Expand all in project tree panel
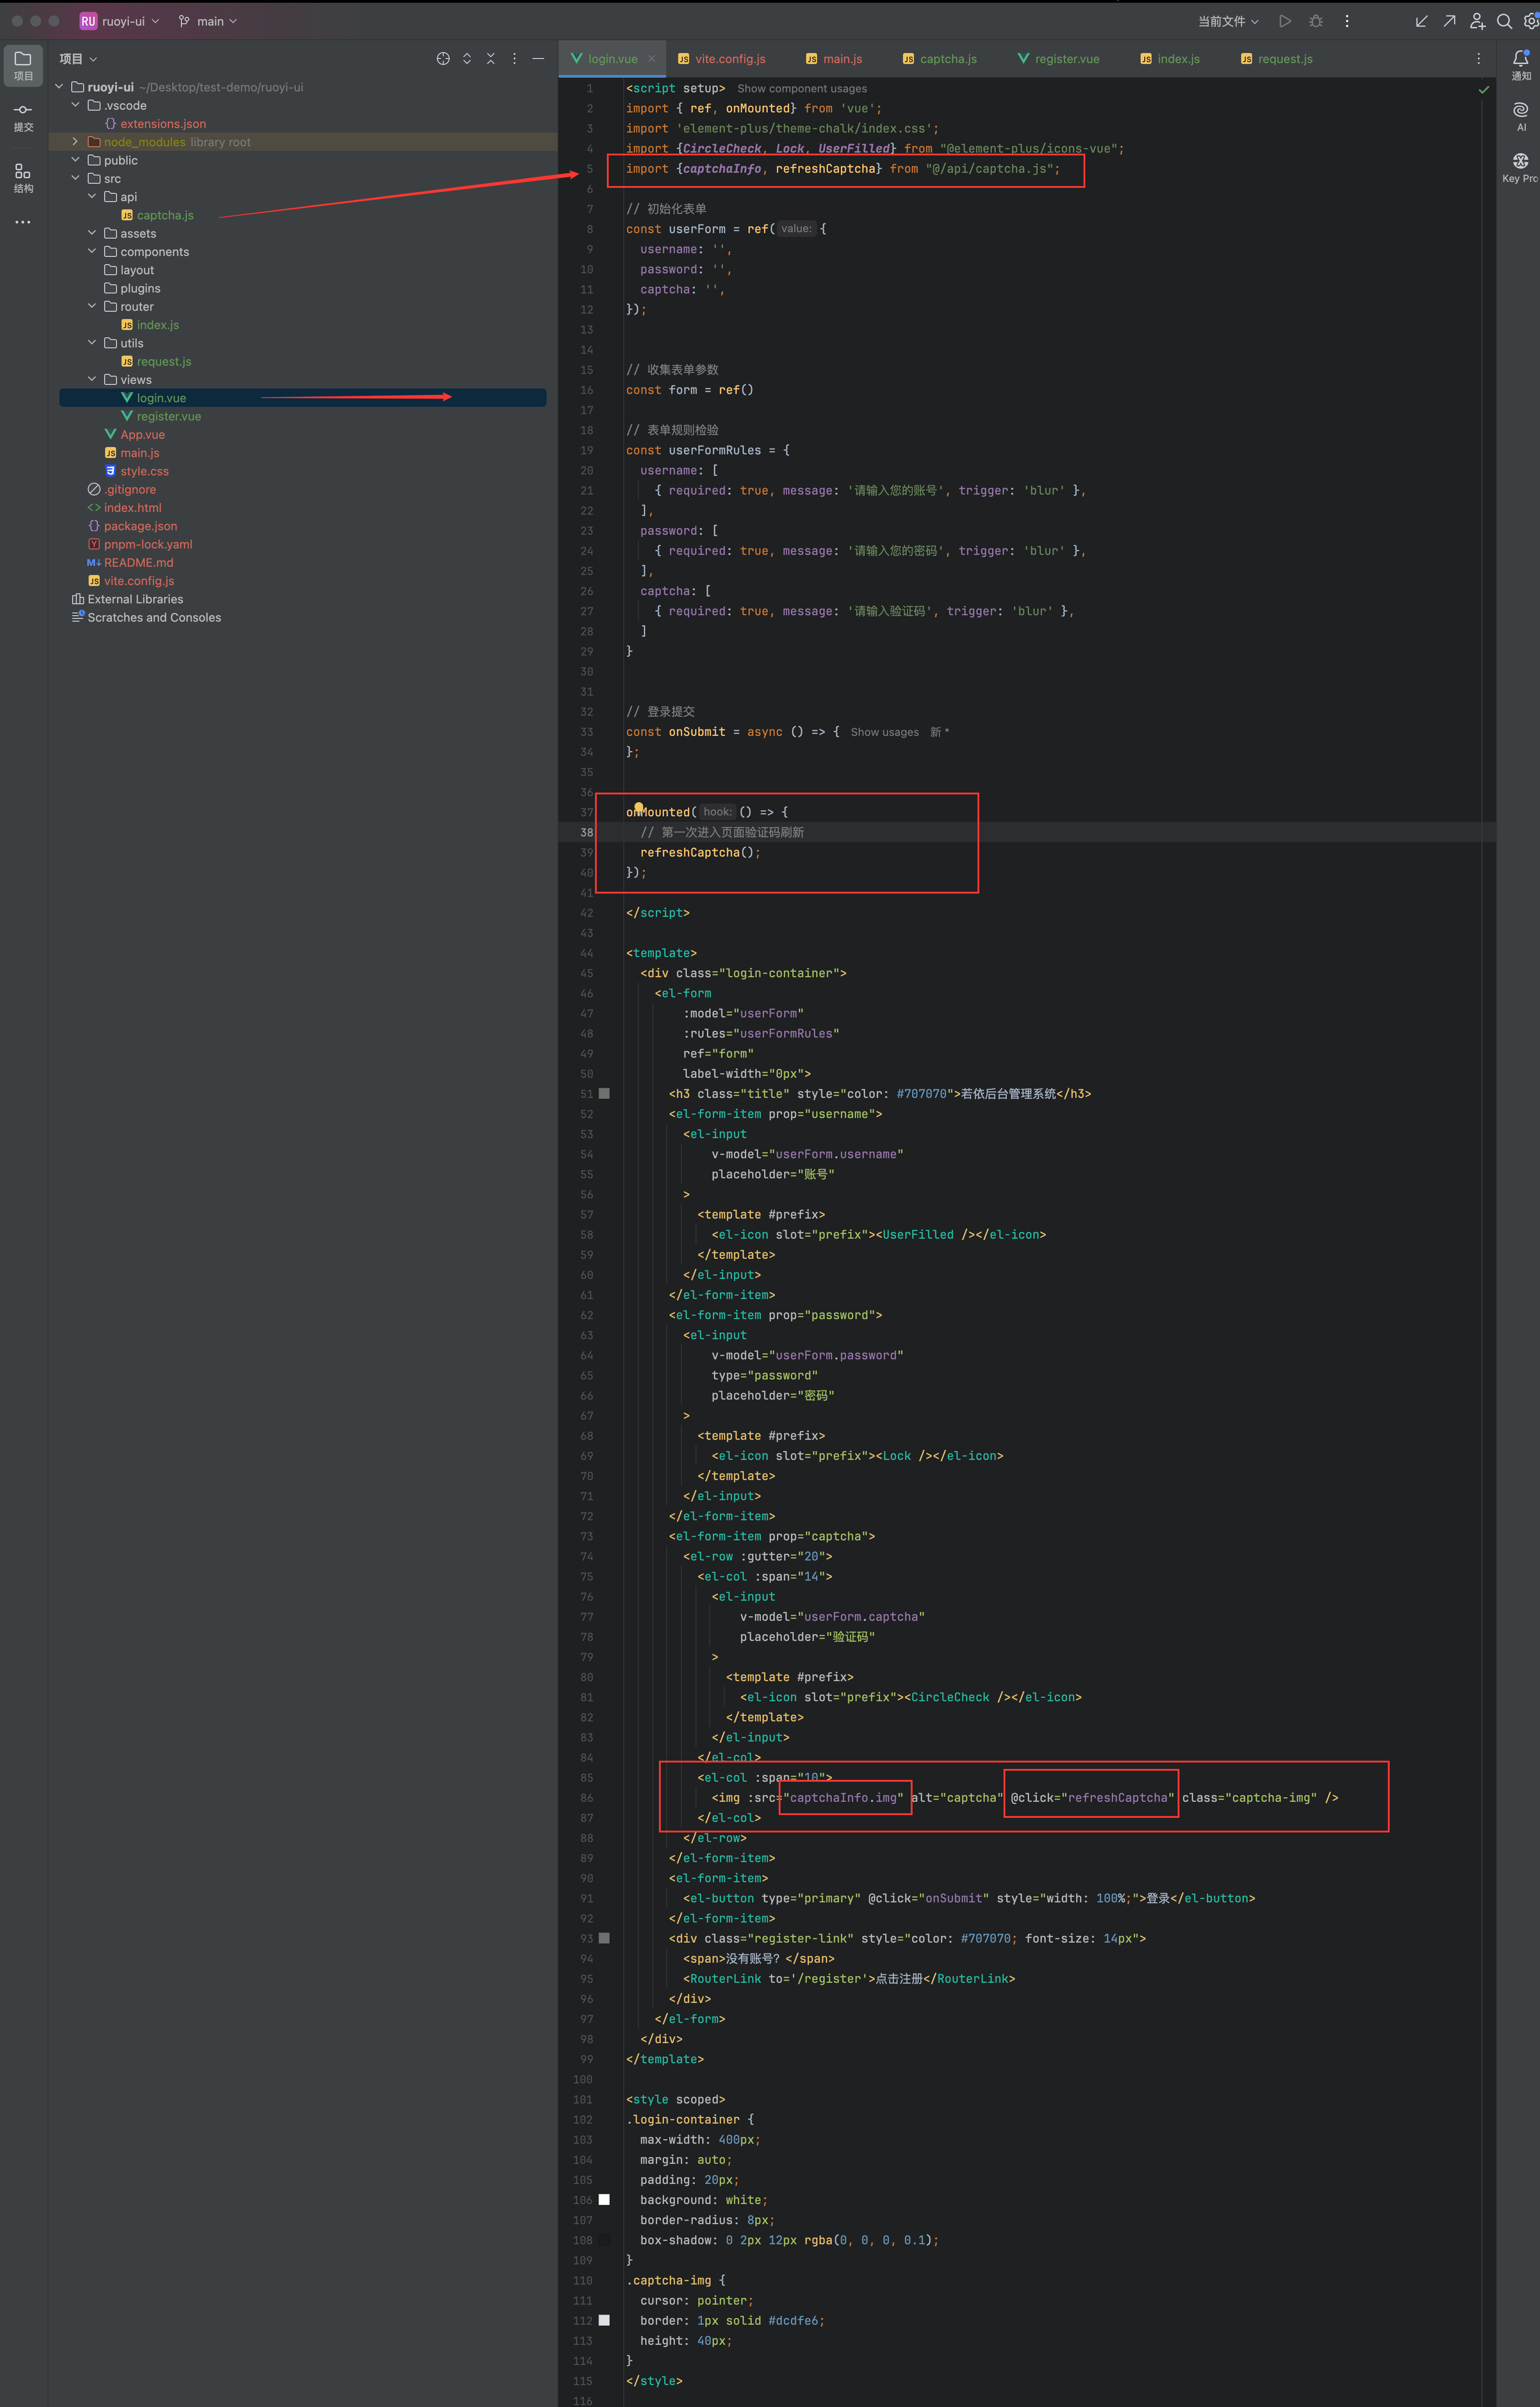This screenshot has width=1540, height=2407. click(x=467, y=59)
